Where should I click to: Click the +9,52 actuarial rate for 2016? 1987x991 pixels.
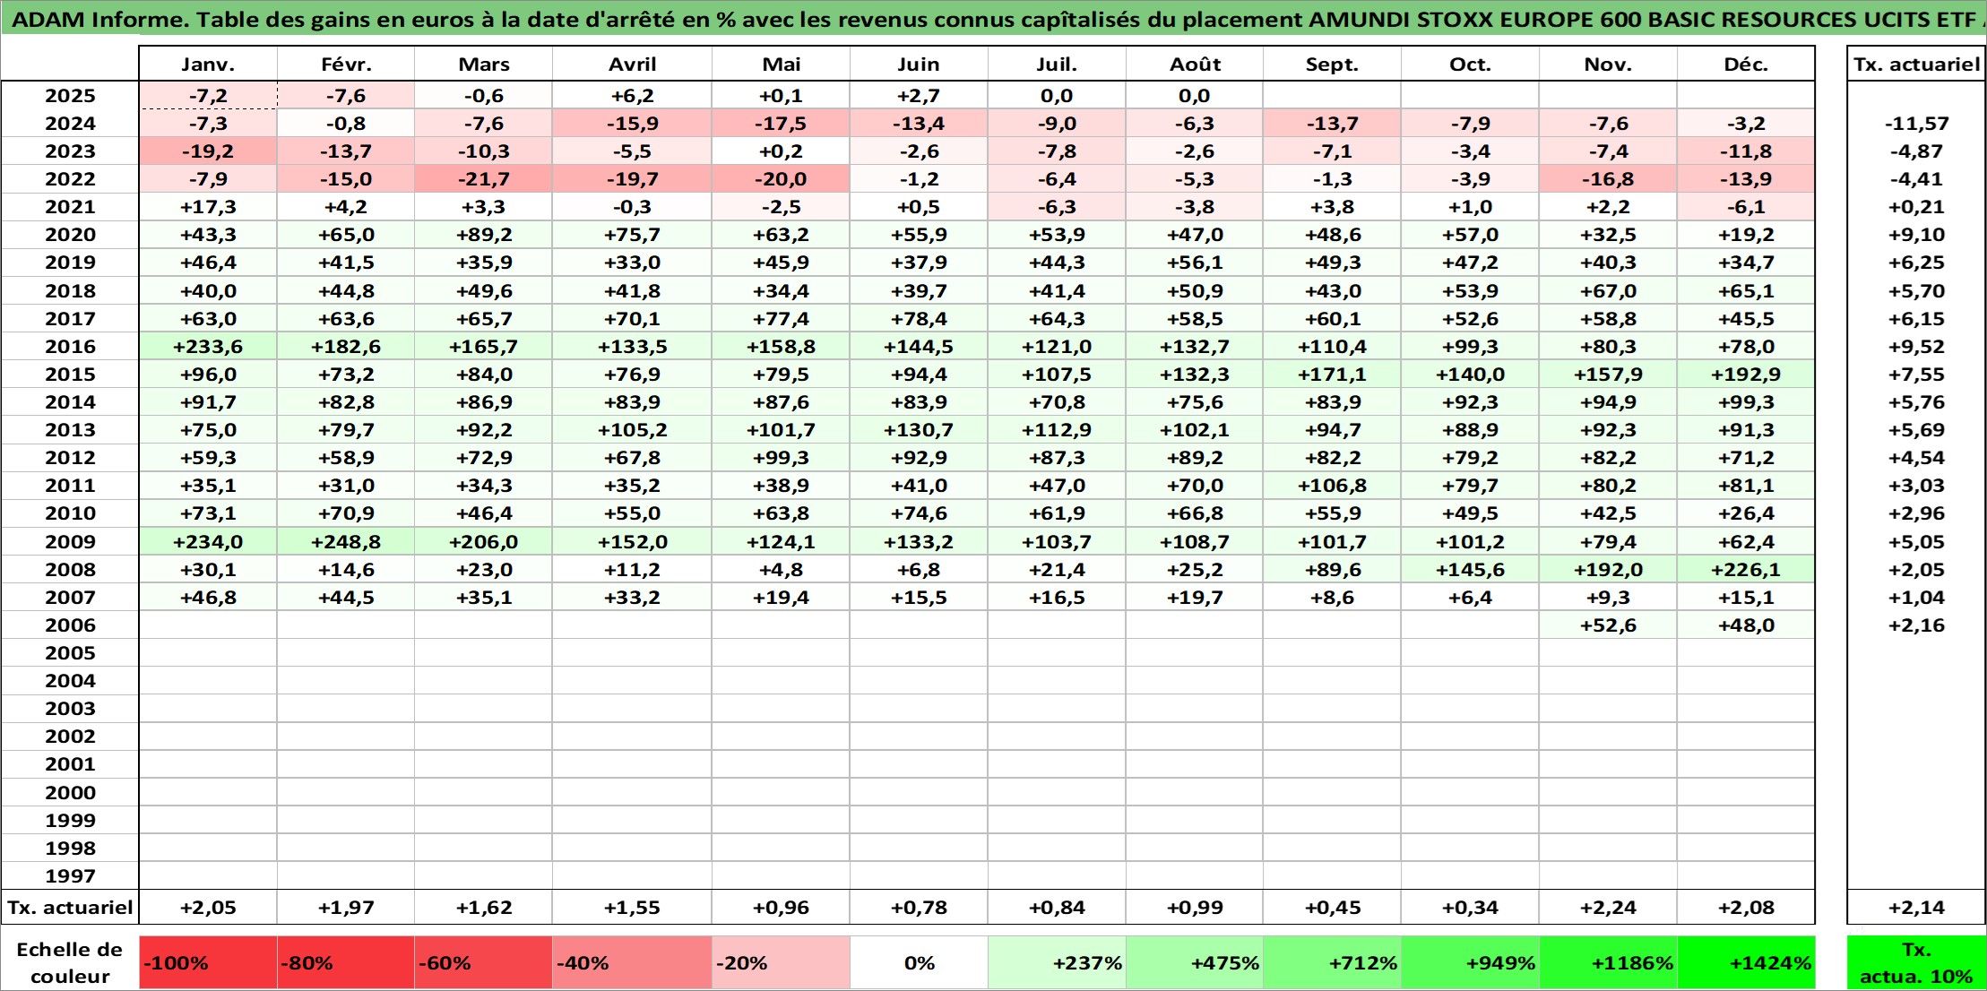[x=1916, y=347]
